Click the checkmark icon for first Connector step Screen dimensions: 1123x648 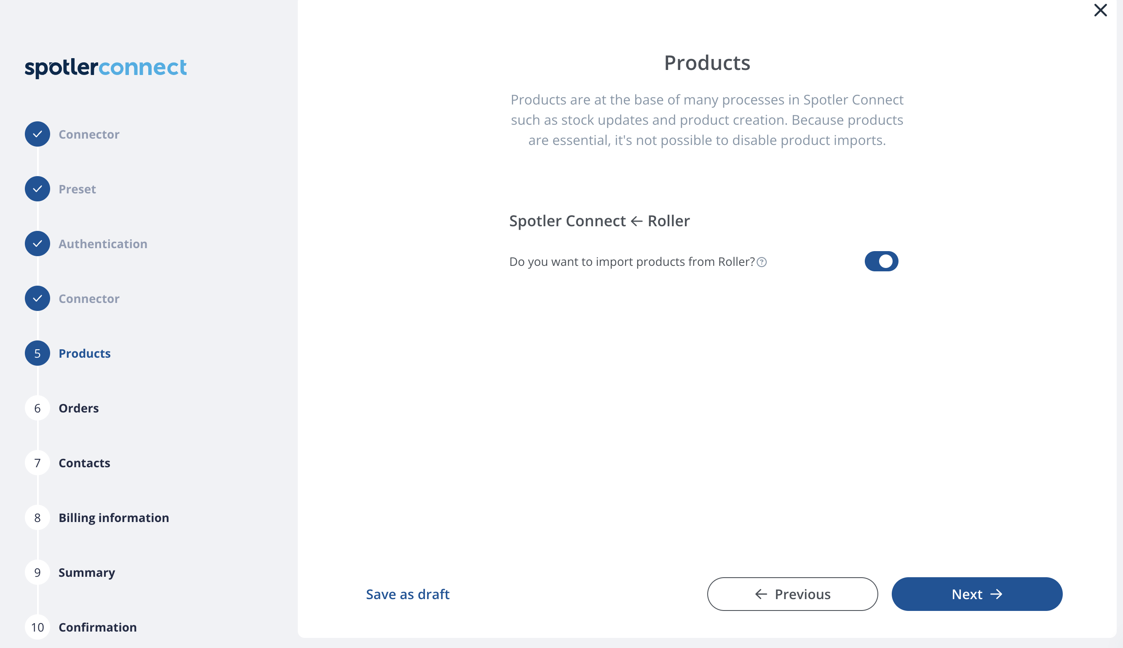click(37, 134)
